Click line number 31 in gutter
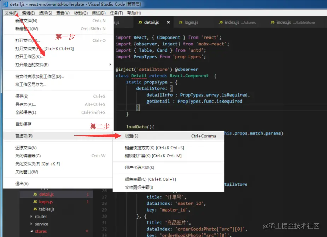327x237 pixels. (105, 222)
